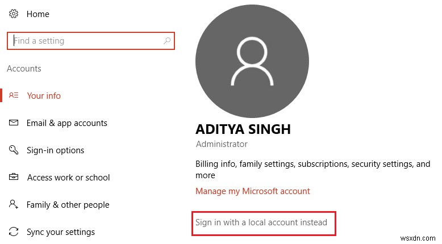
Task: Open the Sync your settings label
Action: [60, 232]
